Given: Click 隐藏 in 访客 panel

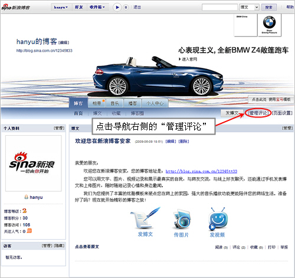Looking at the screenshot, I should point(59,246).
